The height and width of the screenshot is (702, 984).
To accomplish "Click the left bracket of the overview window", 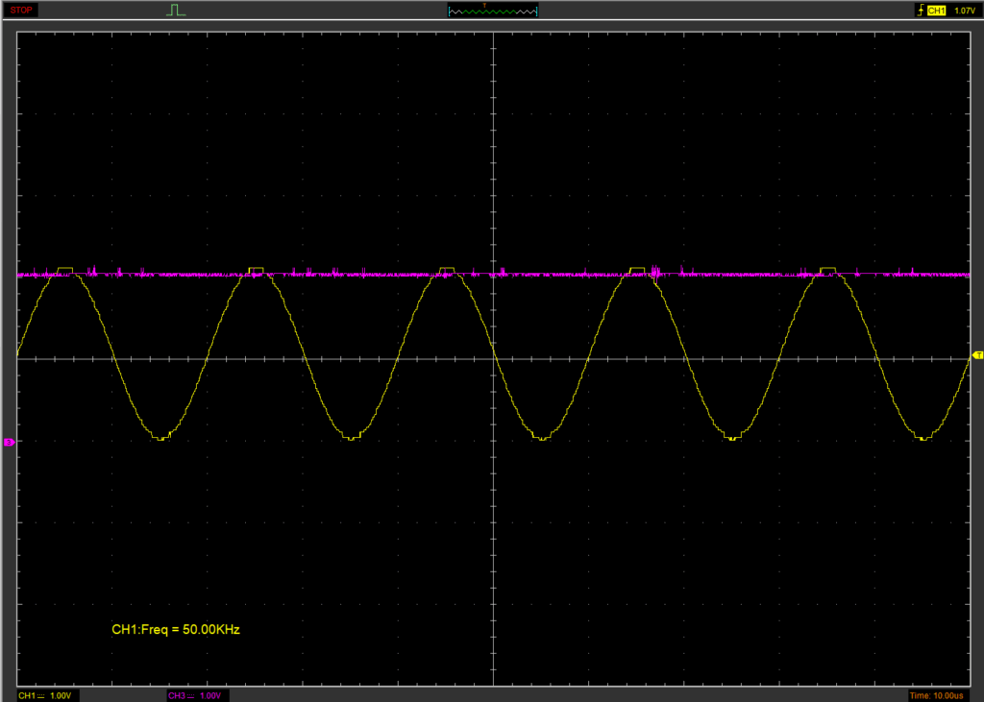I will pos(450,12).
